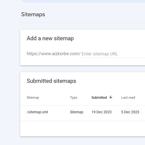Click blank footer area beneath the sitemap.xml row
145x145 pixels.
[82, 129]
